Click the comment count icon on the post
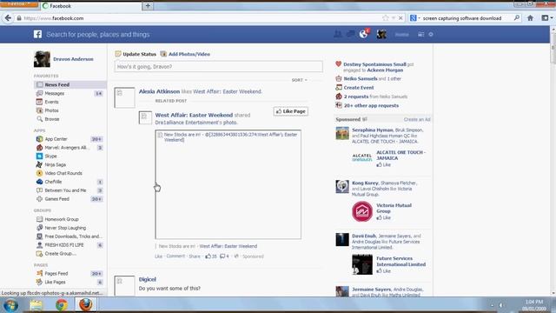 tap(222, 256)
